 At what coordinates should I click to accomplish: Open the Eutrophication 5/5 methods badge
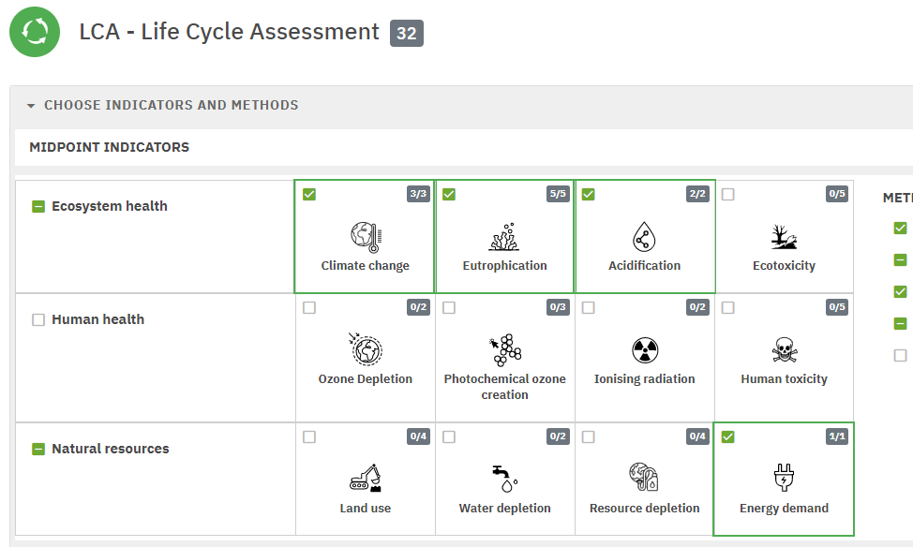[558, 194]
